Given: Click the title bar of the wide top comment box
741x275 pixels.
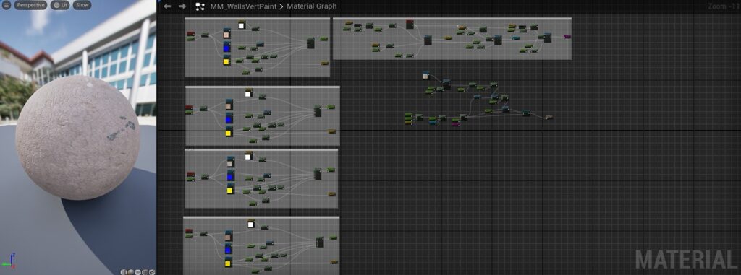Looking at the screenshot, I should tap(452, 18).
